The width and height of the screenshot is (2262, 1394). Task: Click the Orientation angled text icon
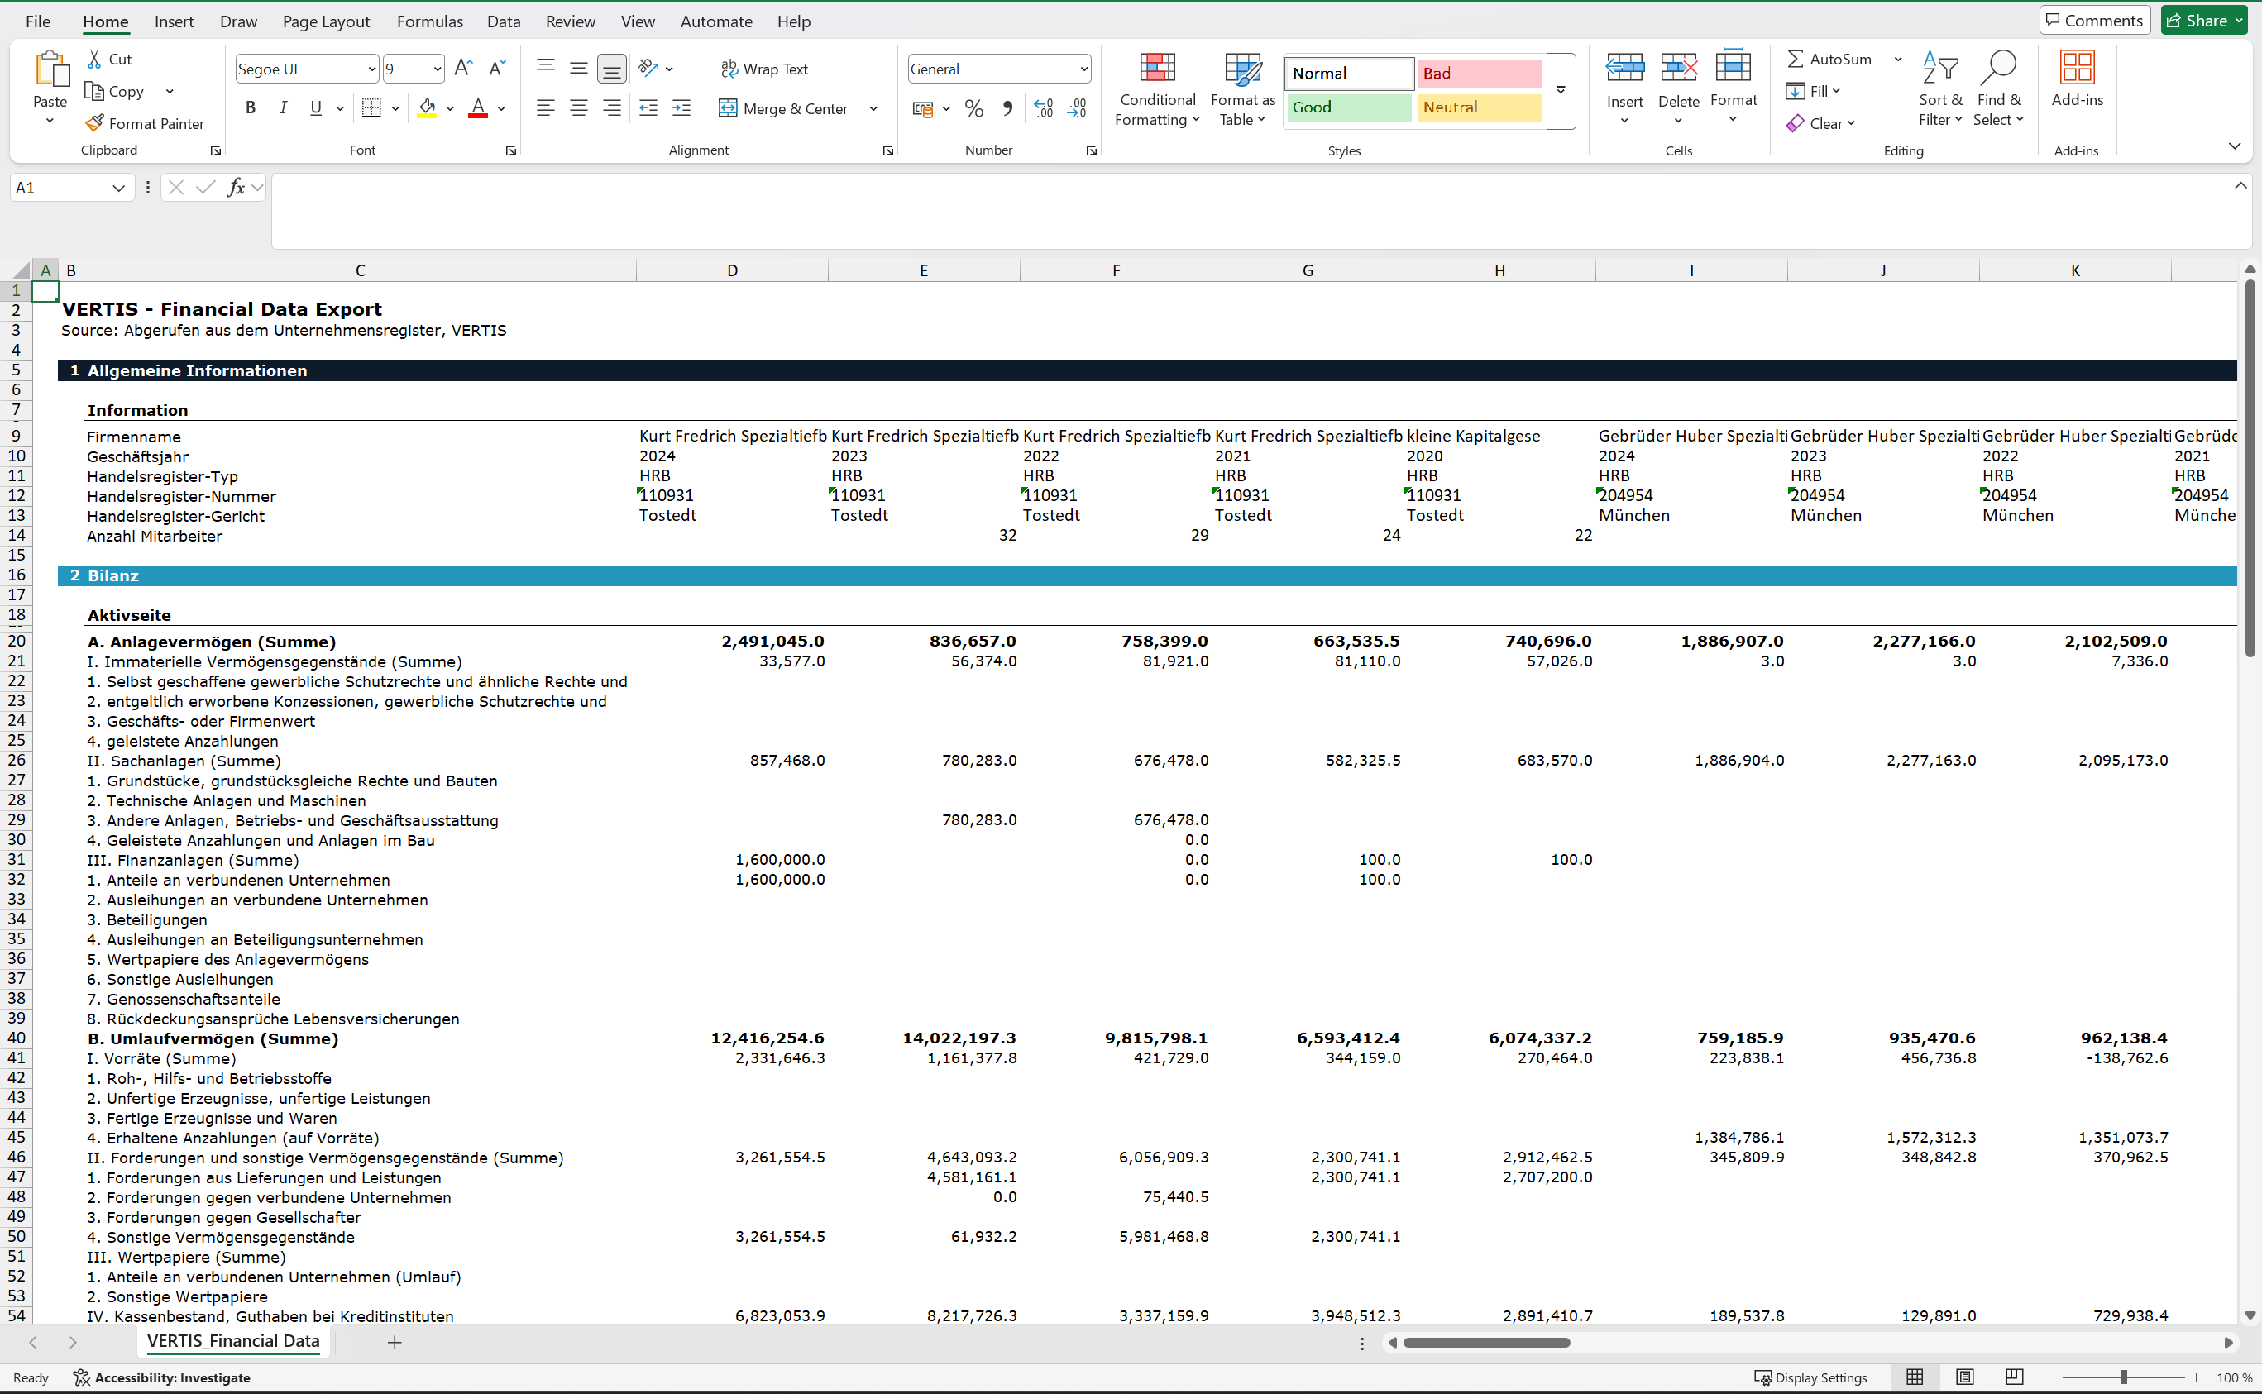[649, 69]
